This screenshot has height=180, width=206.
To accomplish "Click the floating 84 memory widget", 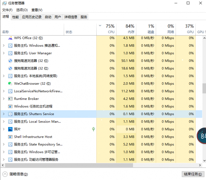I will [201, 136].
